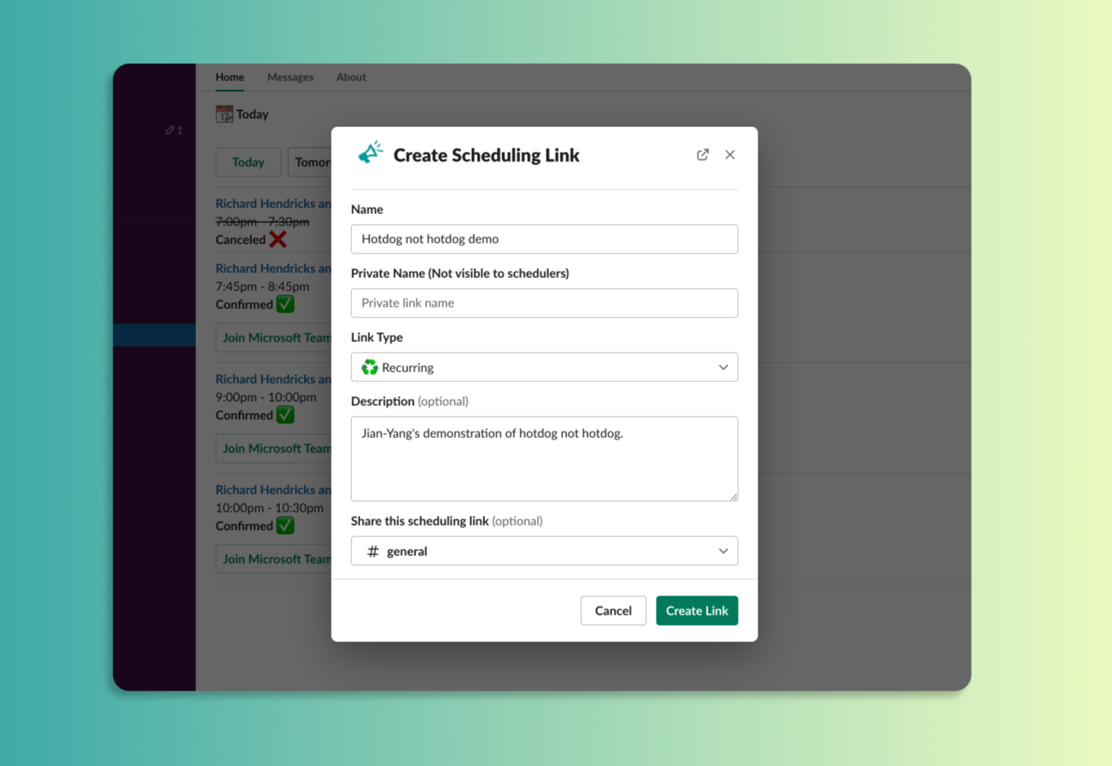1112x766 pixels.
Task: Click the calendar icon next to Today heading
Action: 224,114
